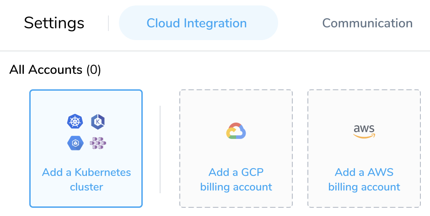Select the blue-bordered Kubernetes cluster card
430x216 pixels.
(x=86, y=149)
